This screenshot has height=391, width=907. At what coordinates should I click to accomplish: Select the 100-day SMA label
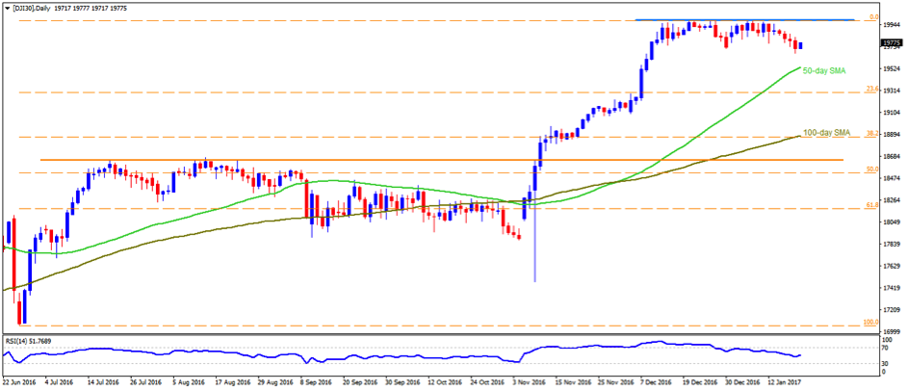(x=828, y=131)
